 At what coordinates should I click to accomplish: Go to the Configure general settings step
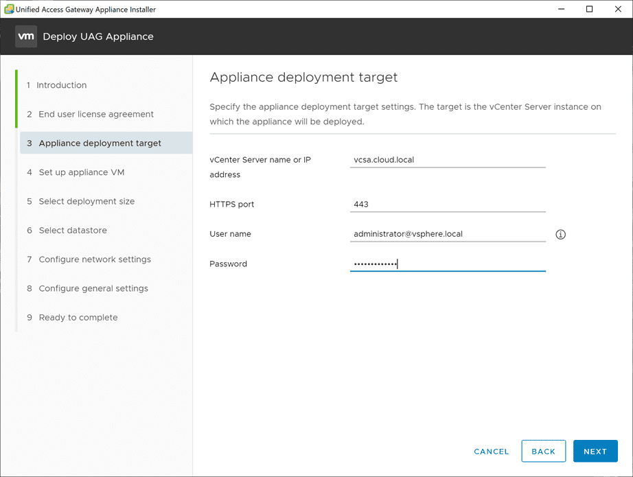(93, 288)
